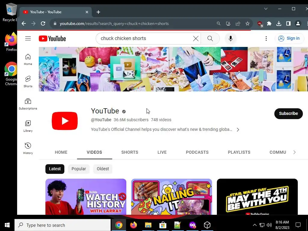Image resolution: width=308 pixels, height=231 pixels.
Task: Click the 748 videos text
Action: [x=161, y=120]
